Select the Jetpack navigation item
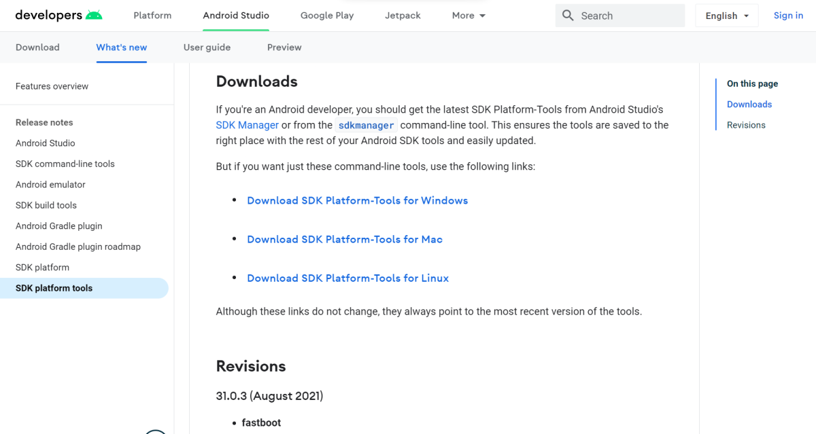 click(x=403, y=15)
